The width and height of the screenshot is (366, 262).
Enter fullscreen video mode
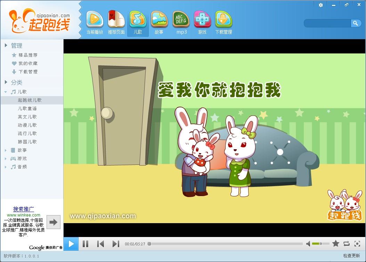(x=357, y=244)
